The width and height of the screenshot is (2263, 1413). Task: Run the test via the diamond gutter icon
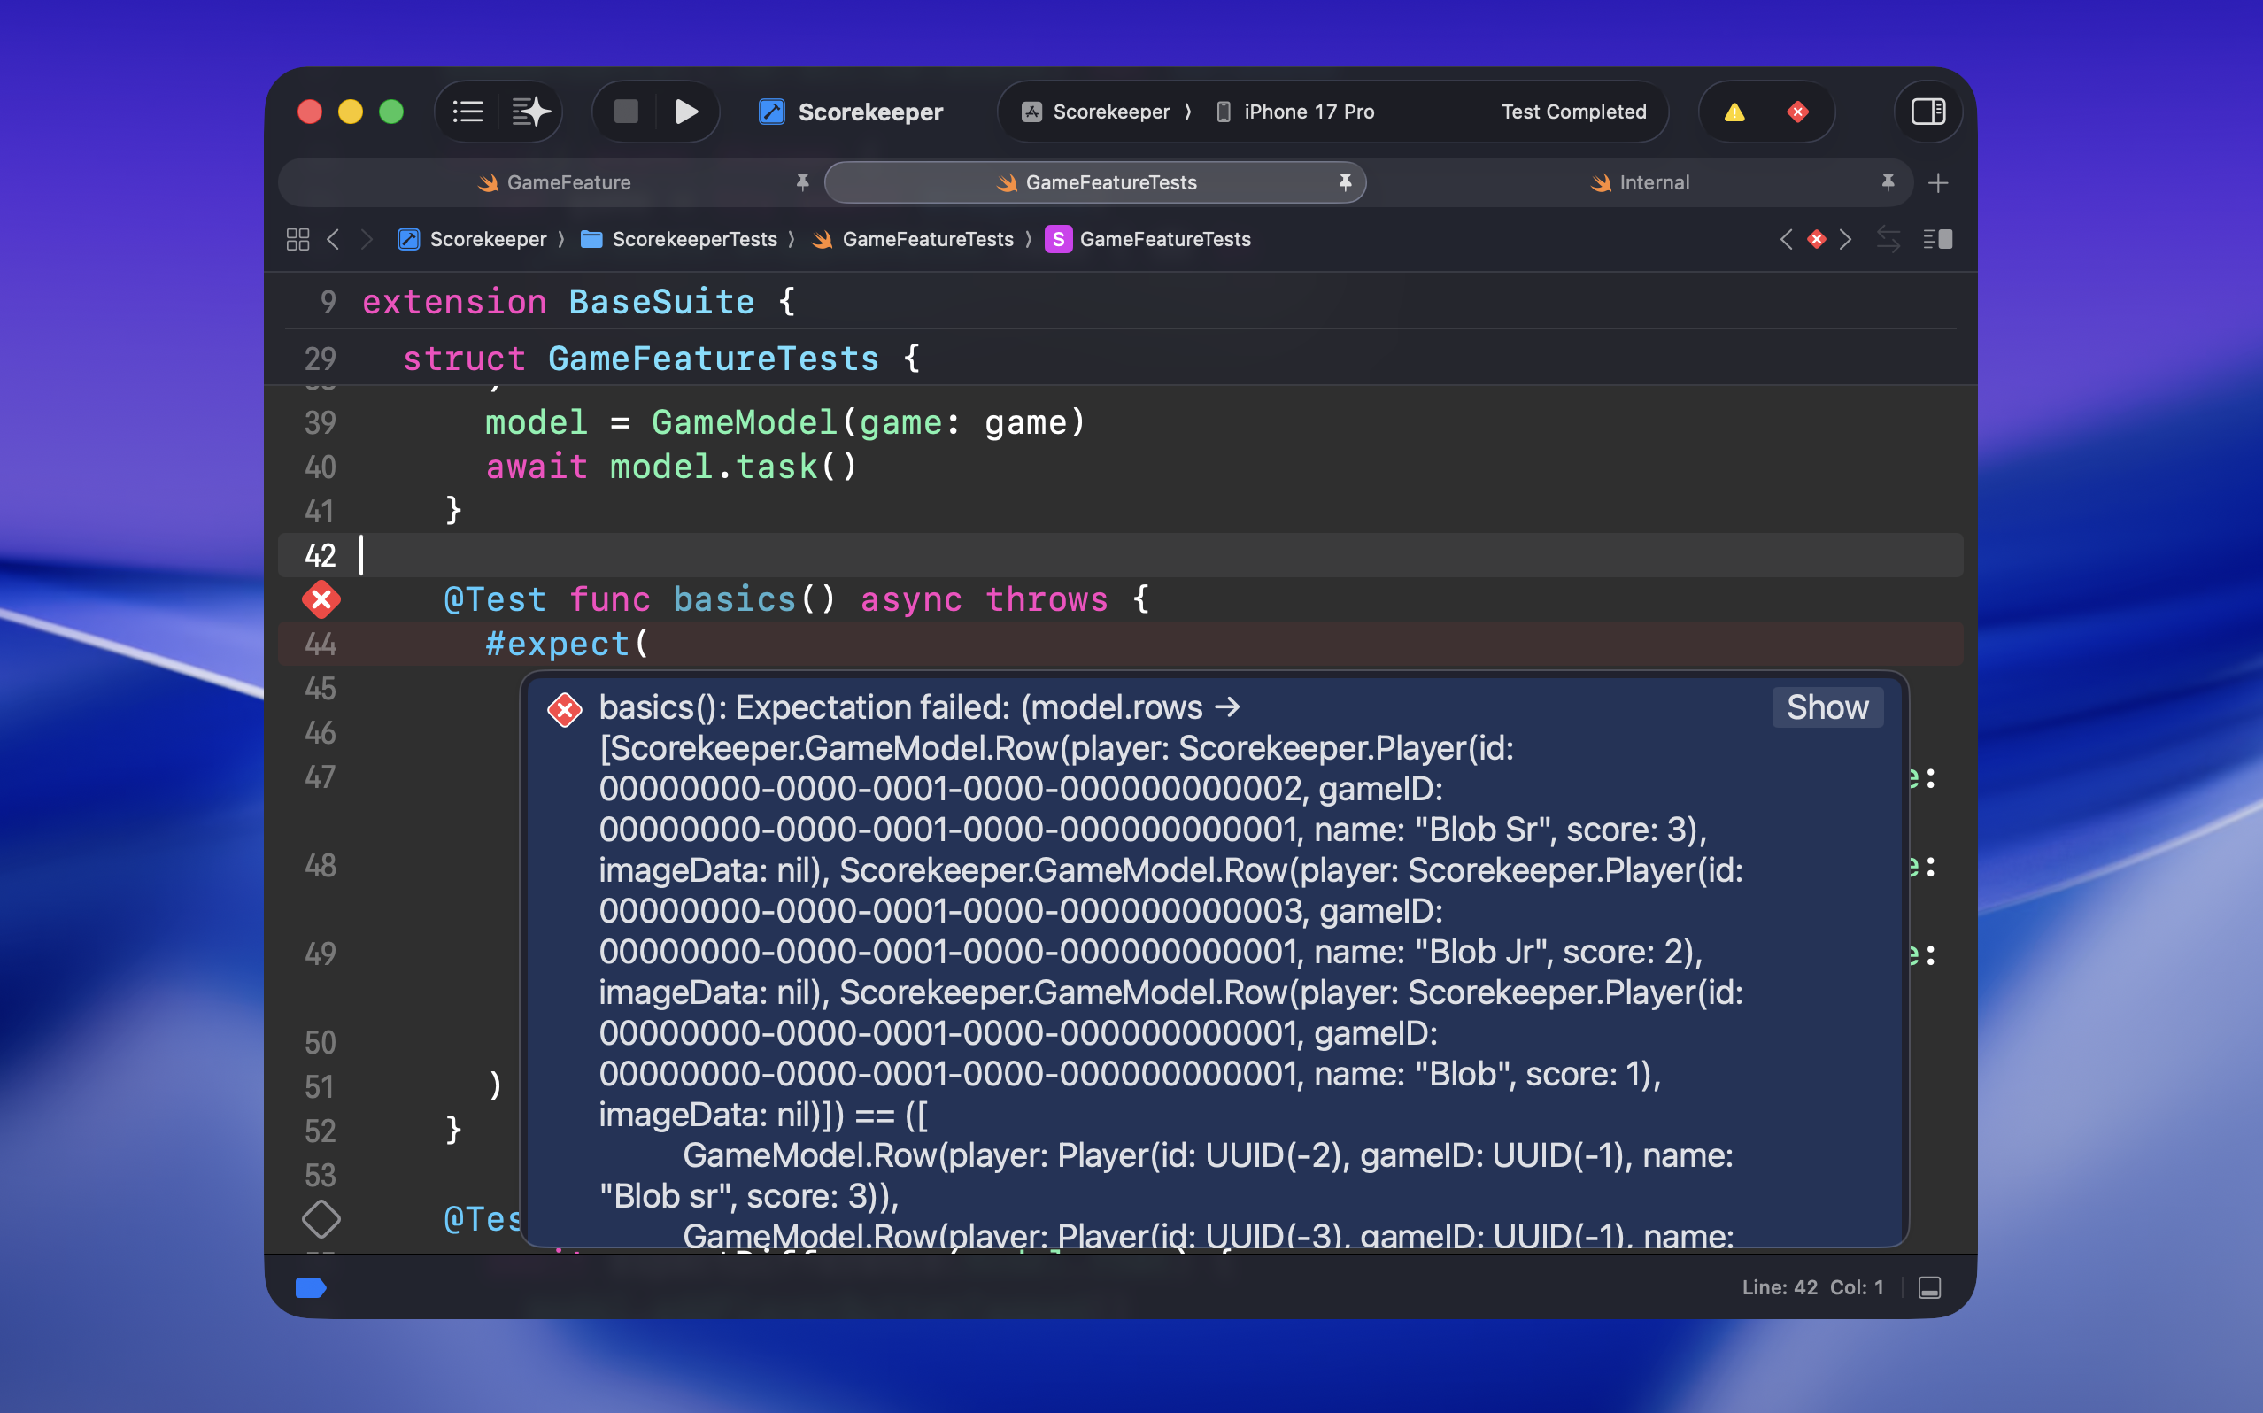[321, 1218]
